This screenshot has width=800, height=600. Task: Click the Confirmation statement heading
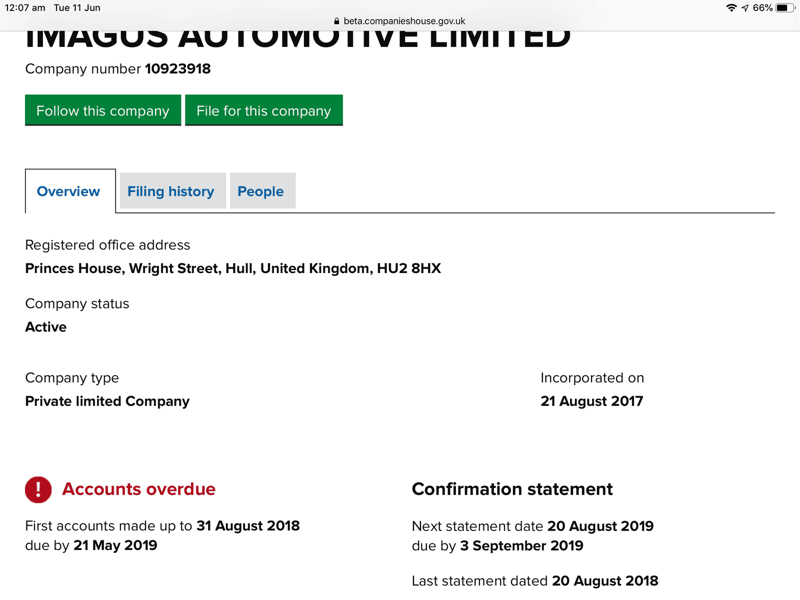tap(512, 489)
